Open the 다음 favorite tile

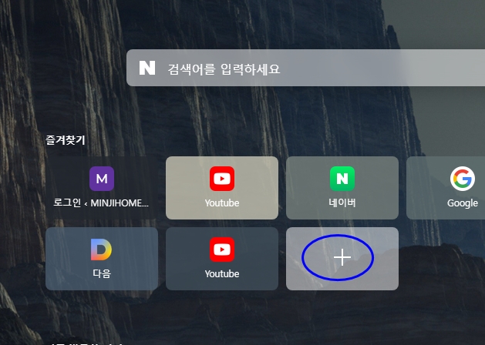tap(102, 259)
